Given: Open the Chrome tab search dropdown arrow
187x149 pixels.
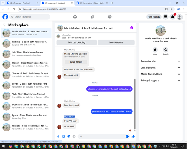Looking at the screenshot, I should 3,3.
